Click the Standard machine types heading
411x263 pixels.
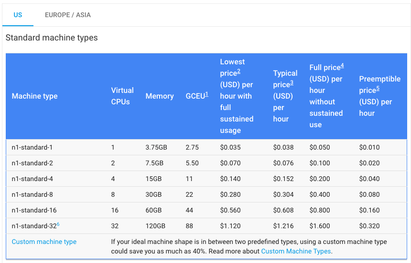(52, 38)
